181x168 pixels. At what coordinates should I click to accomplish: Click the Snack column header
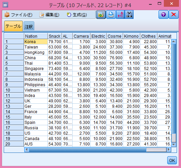click(55, 36)
